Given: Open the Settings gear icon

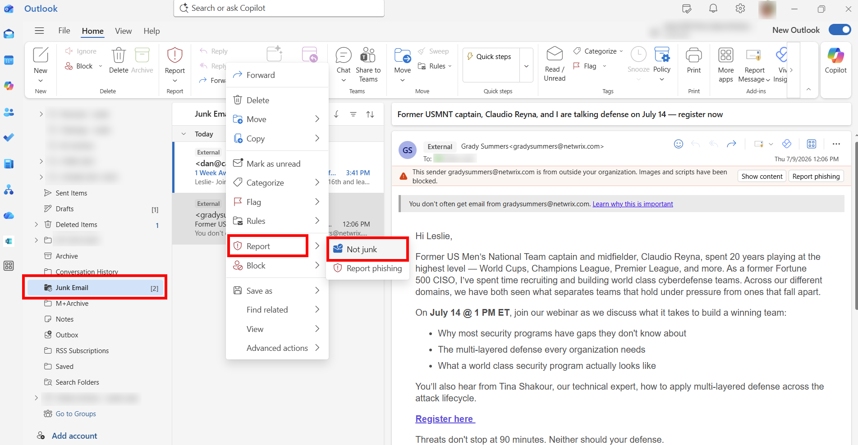Looking at the screenshot, I should tap(740, 9).
